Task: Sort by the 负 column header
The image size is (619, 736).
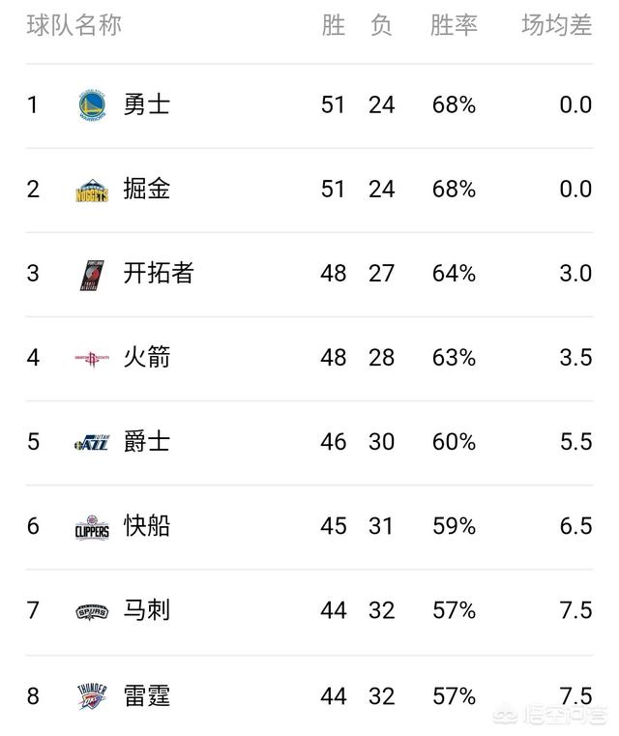Action: click(381, 25)
